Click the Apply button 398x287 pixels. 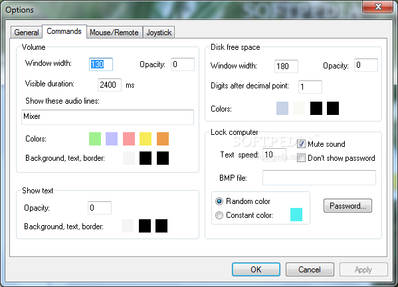click(363, 269)
